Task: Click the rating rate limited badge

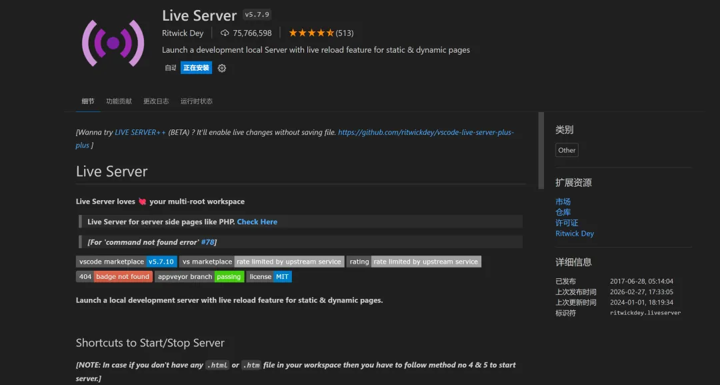Action: 414,262
